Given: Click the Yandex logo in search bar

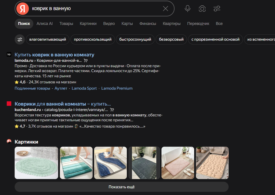Looking at the screenshot, I should pyautogui.click(x=23, y=9).
